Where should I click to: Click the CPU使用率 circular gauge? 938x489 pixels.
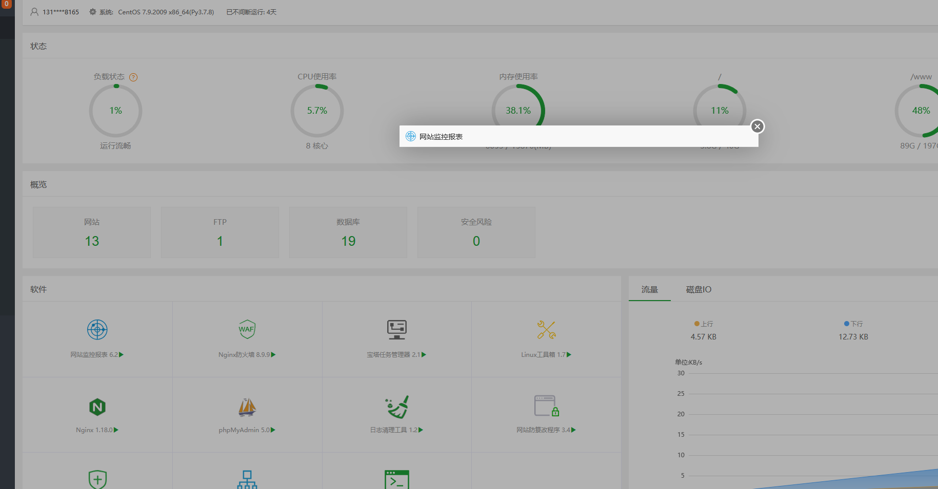coord(317,111)
